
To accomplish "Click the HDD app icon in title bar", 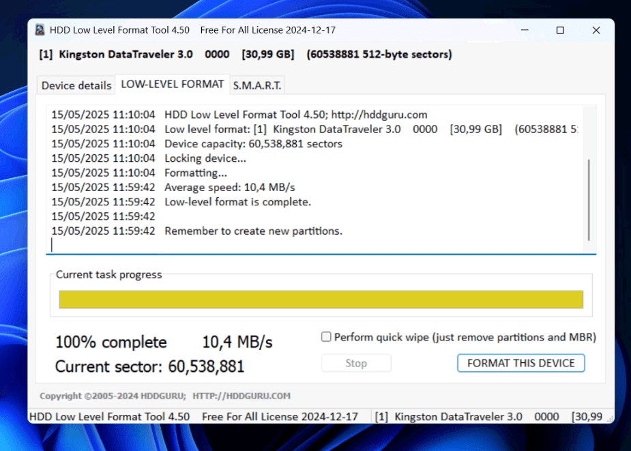I will pos(40,30).
